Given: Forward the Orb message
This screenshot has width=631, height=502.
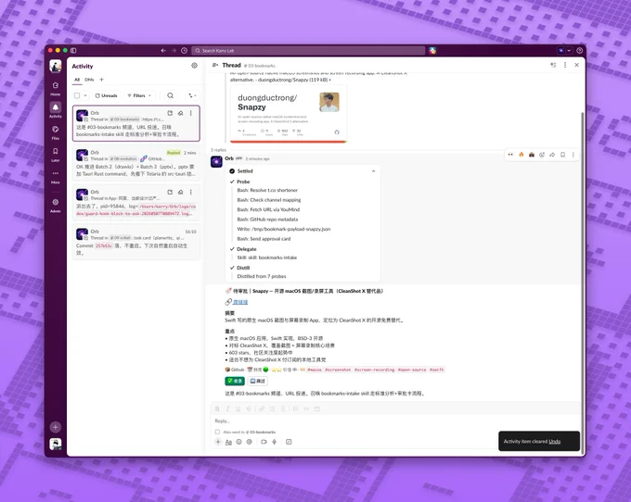Looking at the screenshot, I should (x=552, y=155).
